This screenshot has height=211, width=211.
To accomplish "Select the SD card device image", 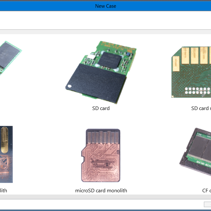I will click(x=101, y=72).
